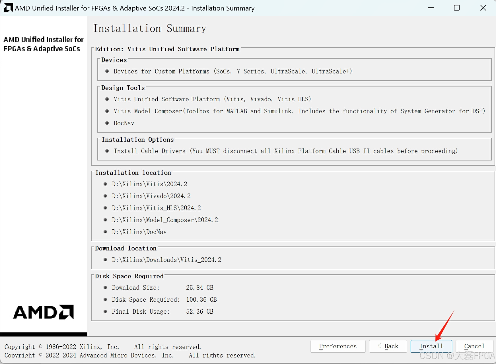Select path D:\Xilinx\DocNav
The height and width of the screenshot is (364, 496).
pos(139,232)
